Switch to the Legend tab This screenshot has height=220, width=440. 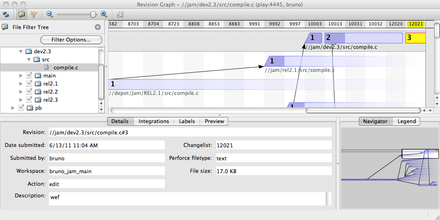pos(406,122)
